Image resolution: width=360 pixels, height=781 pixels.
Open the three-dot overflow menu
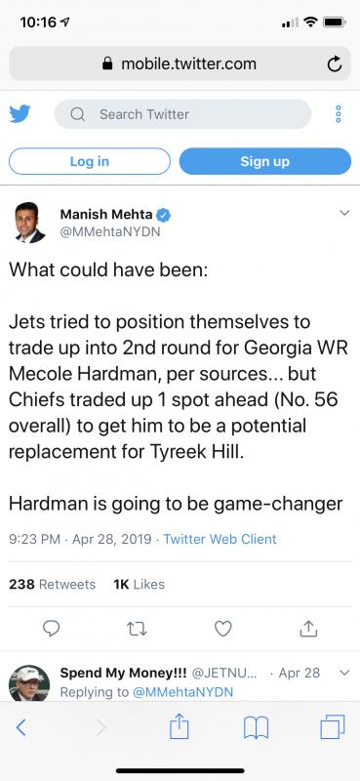click(339, 114)
